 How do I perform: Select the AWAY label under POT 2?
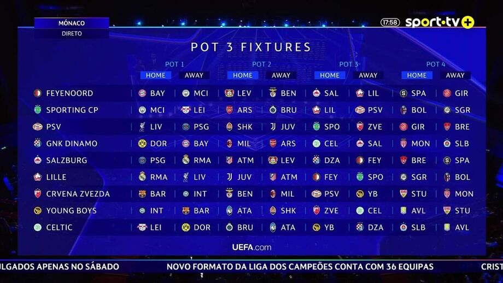281,75
